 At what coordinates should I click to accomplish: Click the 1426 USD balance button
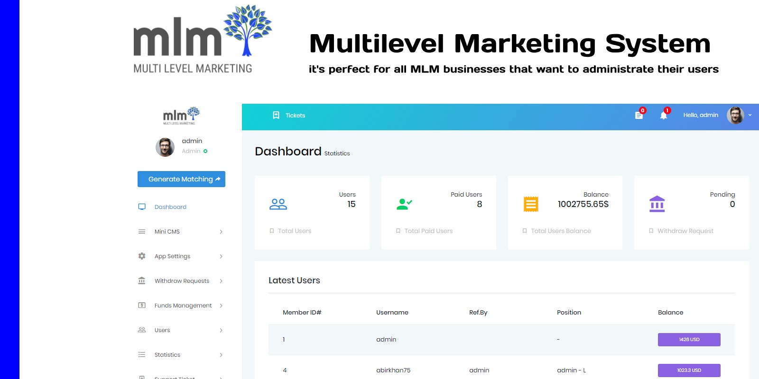pyautogui.click(x=689, y=340)
